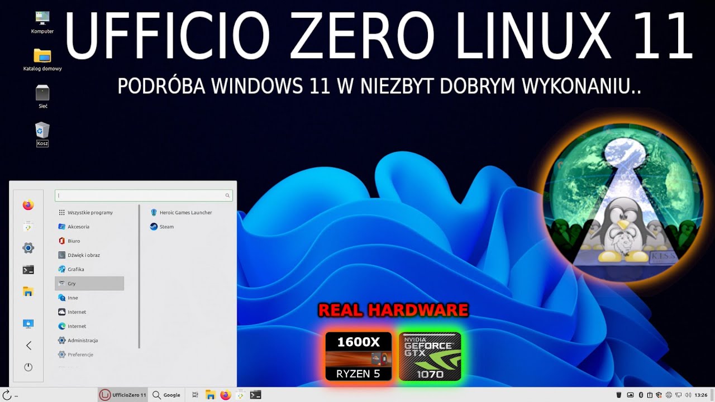Image resolution: width=715 pixels, height=402 pixels.
Task: Click the logout arrow icon in menu sidebar
Action: click(x=28, y=346)
